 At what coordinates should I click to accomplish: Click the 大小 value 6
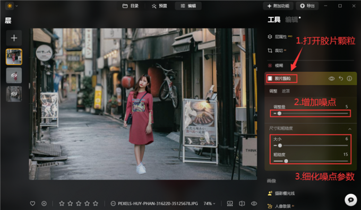coord(347,139)
